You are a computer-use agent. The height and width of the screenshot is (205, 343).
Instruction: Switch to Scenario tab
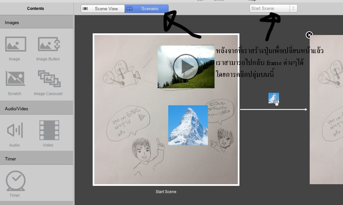coord(146,9)
